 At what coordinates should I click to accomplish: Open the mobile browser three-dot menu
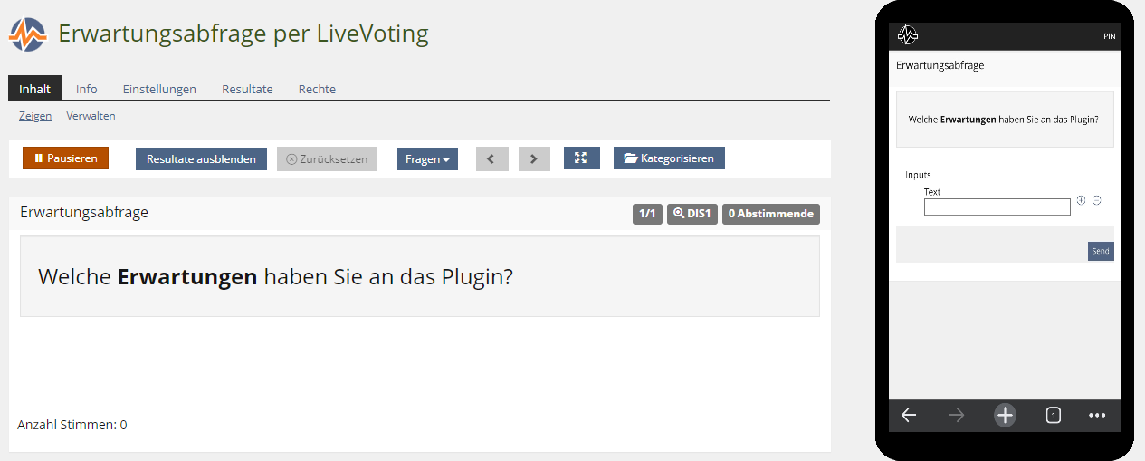coord(1097,415)
